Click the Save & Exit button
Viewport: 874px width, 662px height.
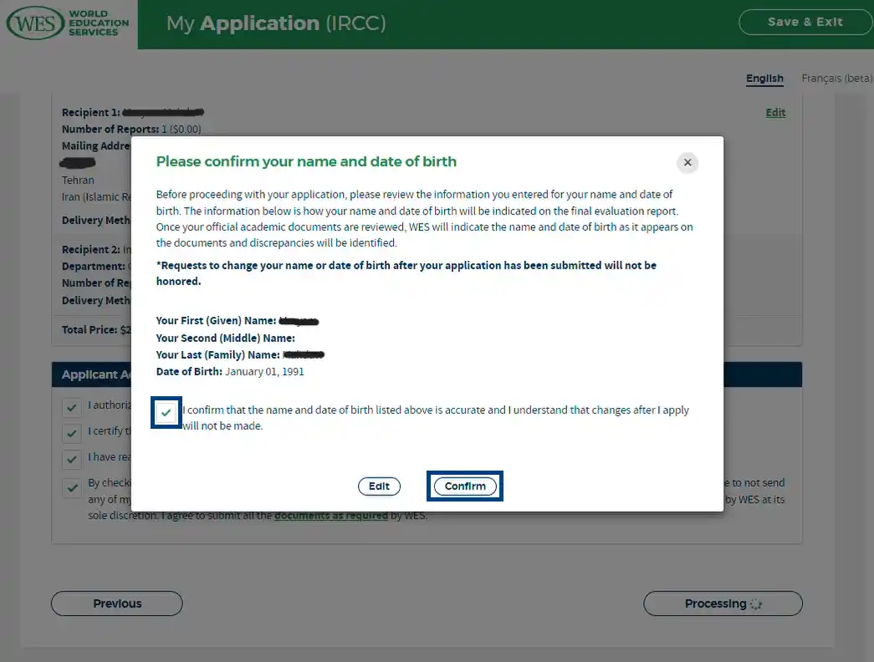[805, 23]
